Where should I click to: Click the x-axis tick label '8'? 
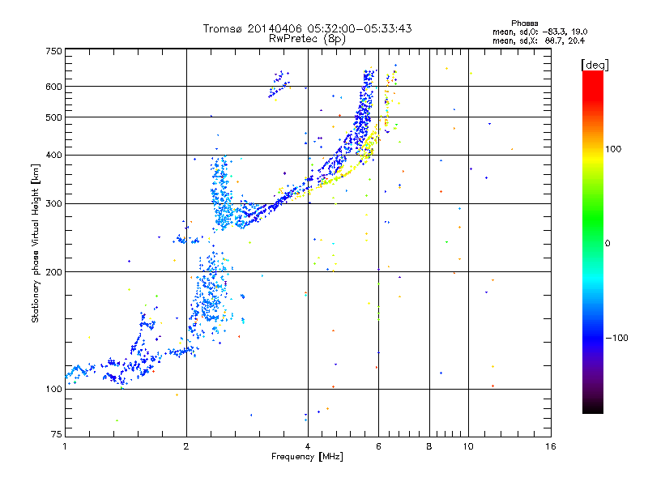(x=429, y=446)
